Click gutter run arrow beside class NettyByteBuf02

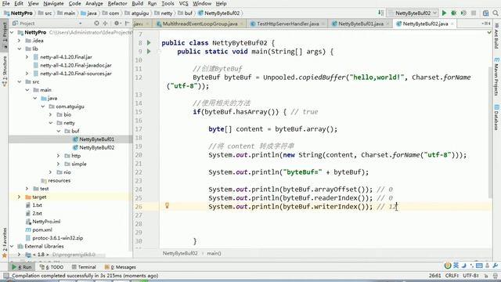[x=149, y=42]
